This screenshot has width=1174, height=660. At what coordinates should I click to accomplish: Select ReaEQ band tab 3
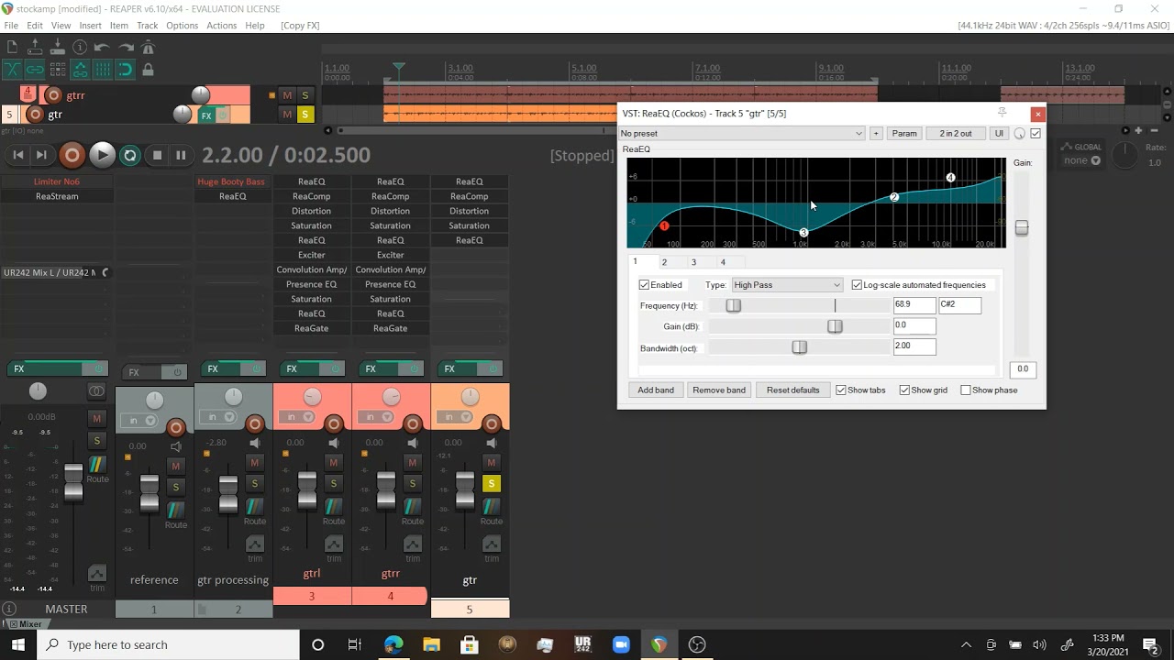pos(693,262)
